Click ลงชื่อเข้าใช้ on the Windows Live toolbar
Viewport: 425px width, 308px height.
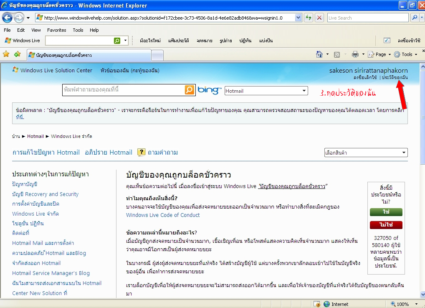pyautogui.click(x=409, y=41)
